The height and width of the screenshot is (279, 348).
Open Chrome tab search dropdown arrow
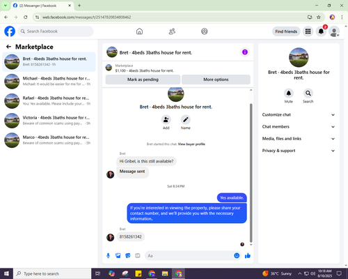(5, 6)
